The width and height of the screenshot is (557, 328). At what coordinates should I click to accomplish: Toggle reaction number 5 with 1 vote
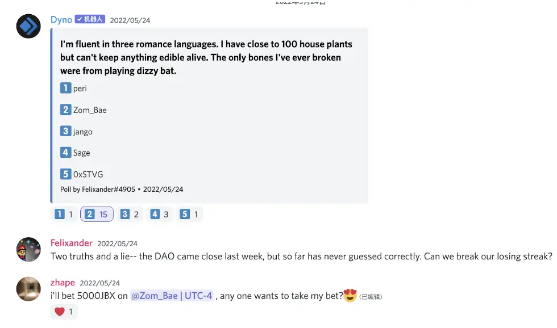point(189,214)
